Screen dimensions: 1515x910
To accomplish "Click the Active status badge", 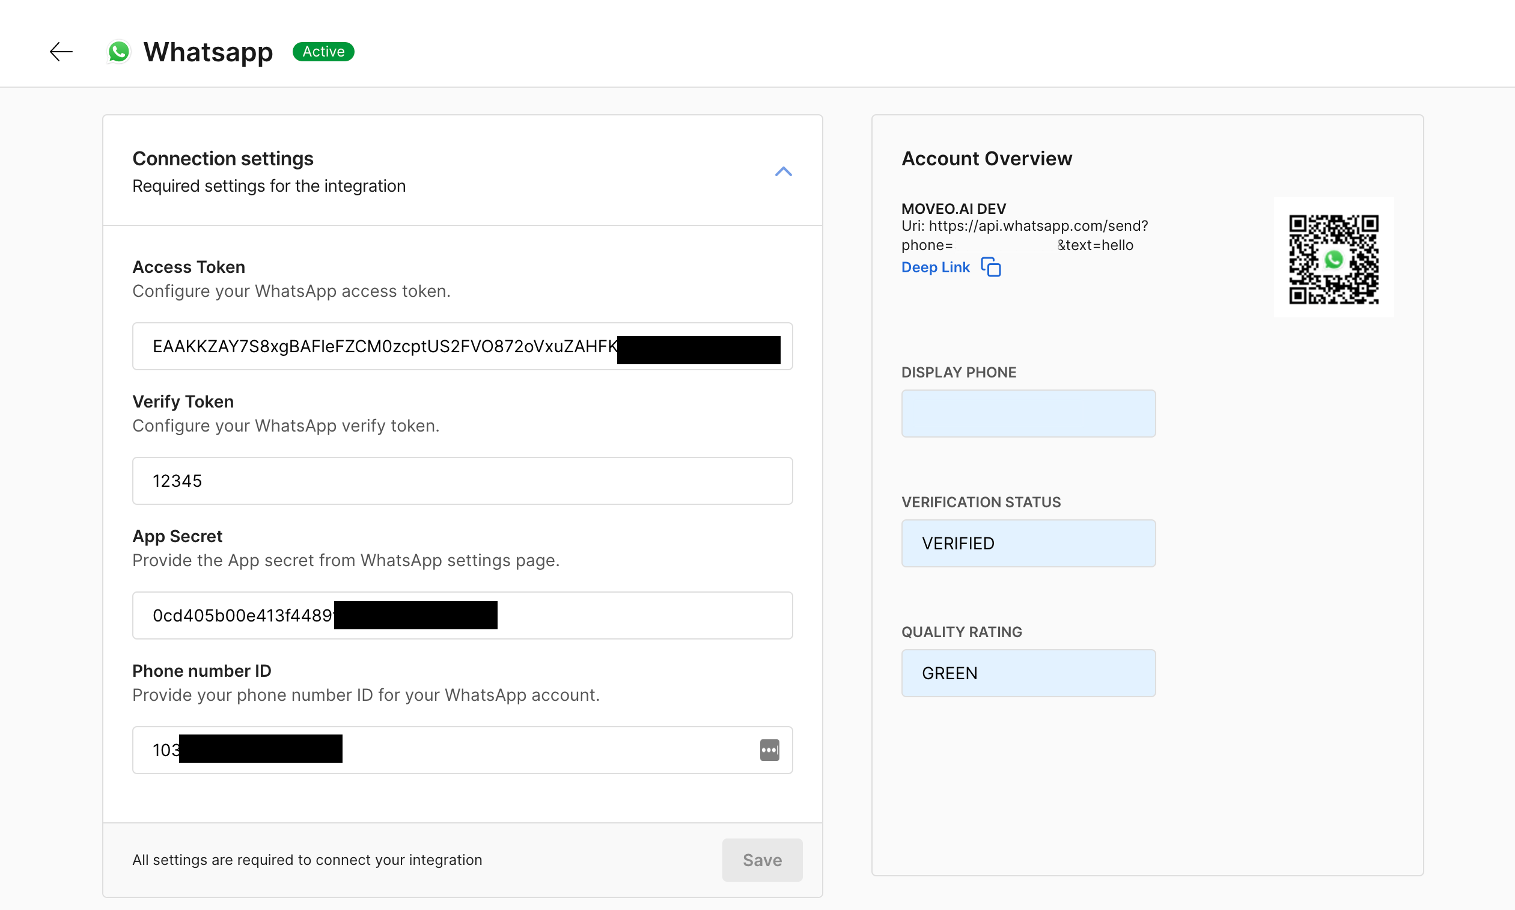I will tap(323, 52).
